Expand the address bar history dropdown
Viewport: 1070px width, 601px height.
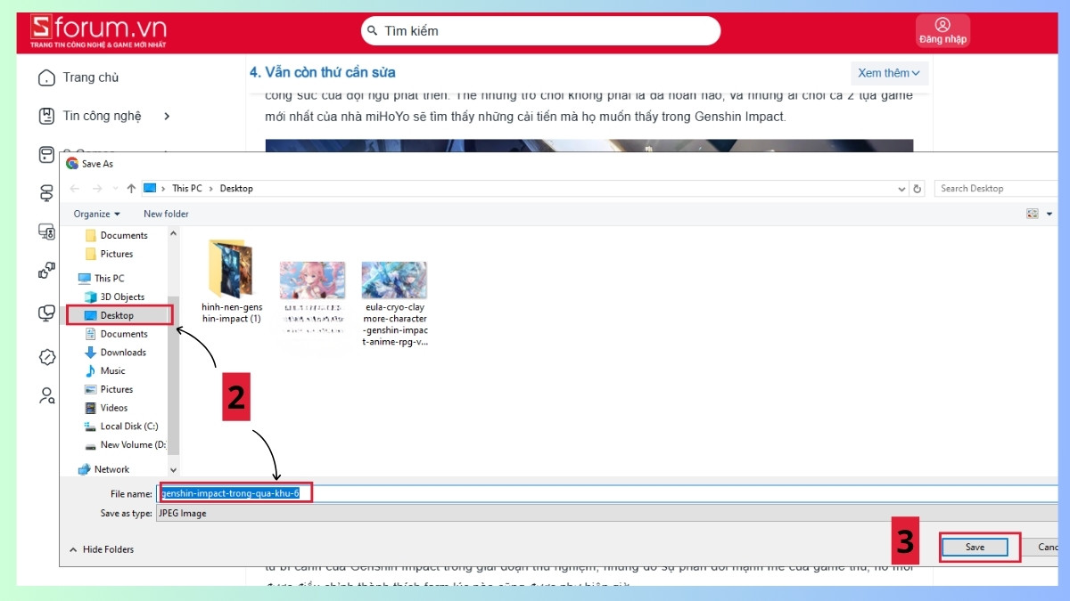pyautogui.click(x=901, y=189)
